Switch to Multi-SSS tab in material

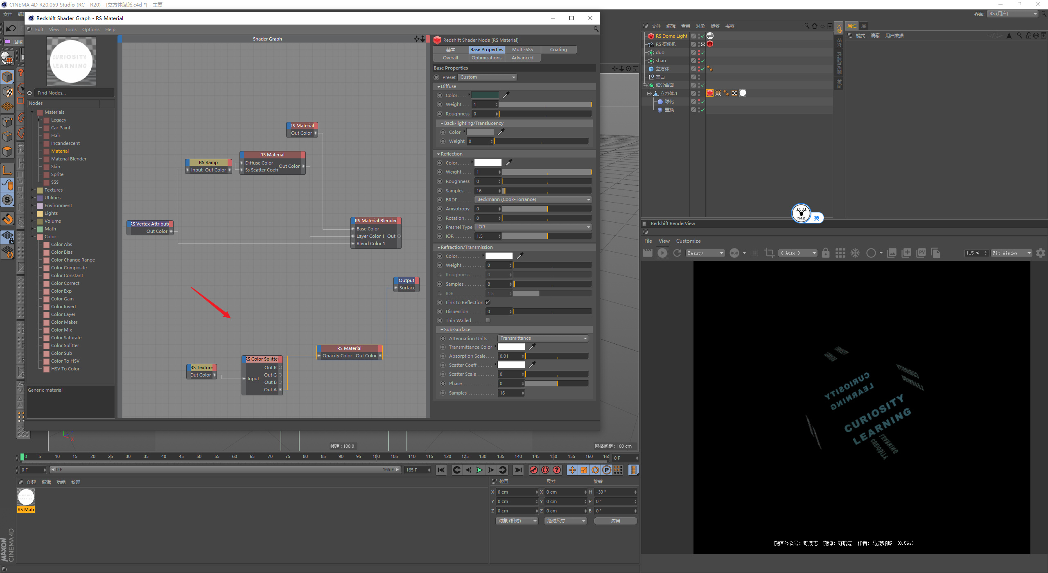point(522,50)
